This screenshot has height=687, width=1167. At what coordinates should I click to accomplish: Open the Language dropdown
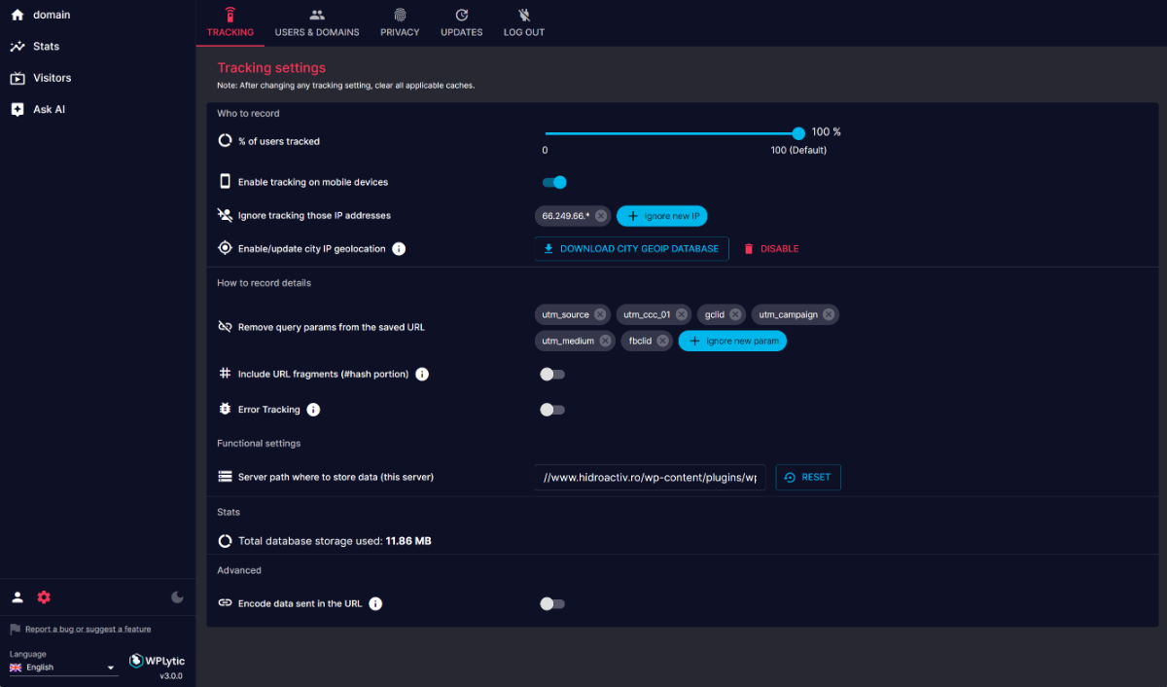pyautogui.click(x=63, y=668)
